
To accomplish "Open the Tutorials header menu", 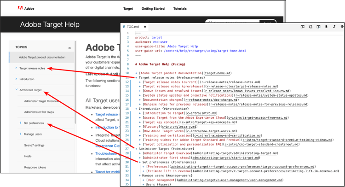I will [x=180, y=9].
